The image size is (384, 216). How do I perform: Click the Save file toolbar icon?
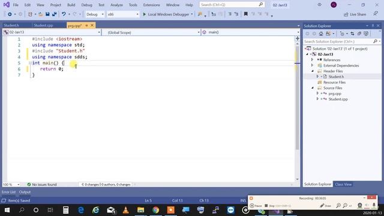47,14
